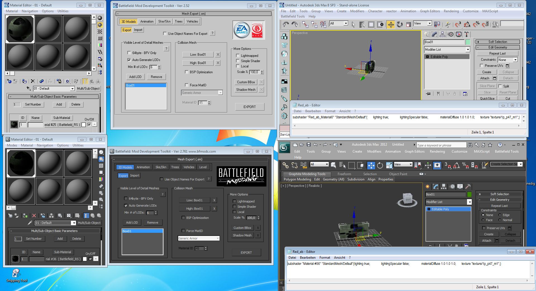Switch to Vehicles tab in toolkit 2.761
This screenshot has height=291, width=536.
click(x=189, y=167)
